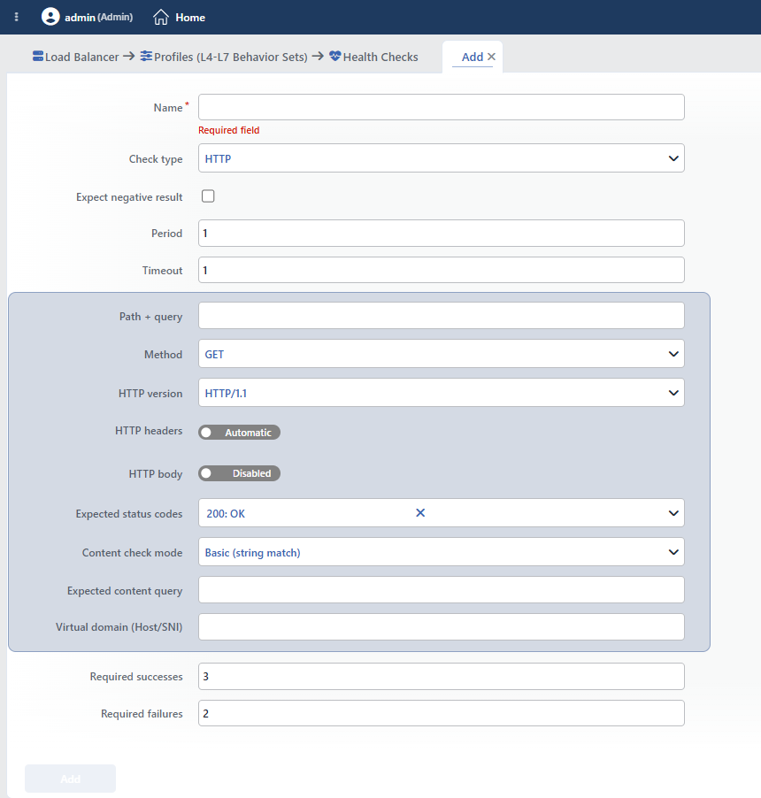The image size is (761, 798).
Task: Click into the Required failures field
Action: (442, 713)
